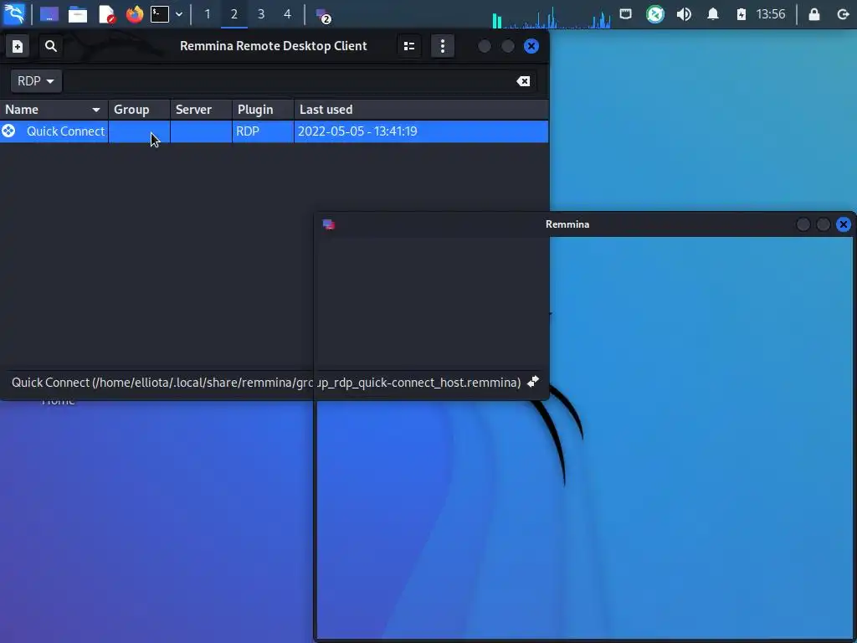Minimize the Remmina Remote Desktop Client window
The width and height of the screenshot is (857, 643).
coord(485,47)
